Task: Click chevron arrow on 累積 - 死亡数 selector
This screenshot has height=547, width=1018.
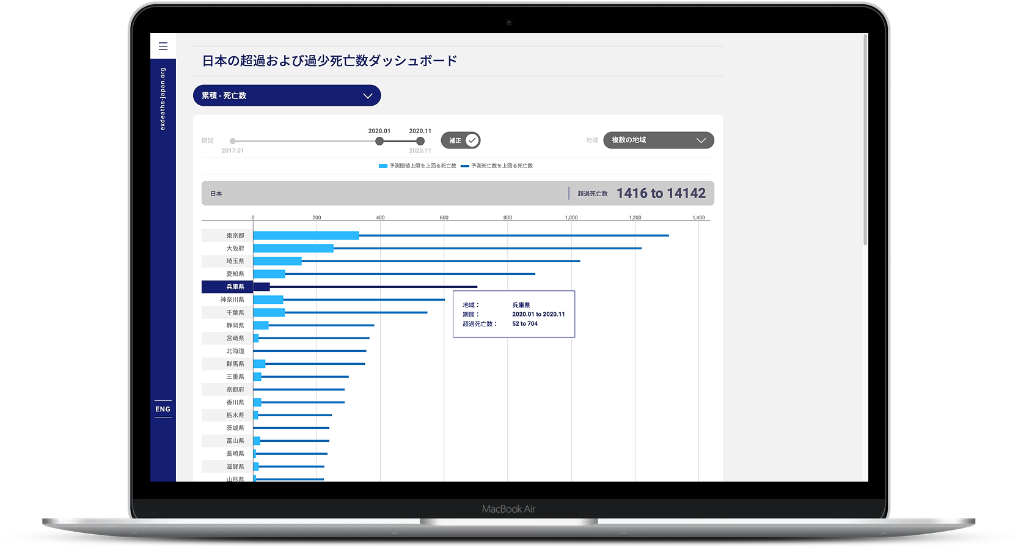Action: (x=367, y=96)
